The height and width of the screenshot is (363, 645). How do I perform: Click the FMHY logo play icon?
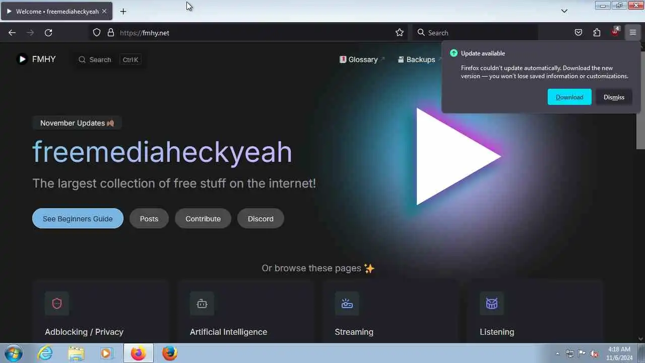point(22,59)
